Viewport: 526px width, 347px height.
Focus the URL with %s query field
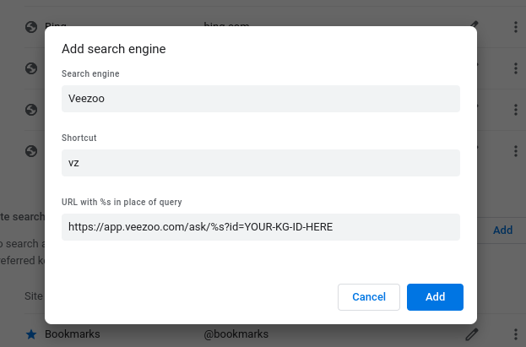coord(261,227)
